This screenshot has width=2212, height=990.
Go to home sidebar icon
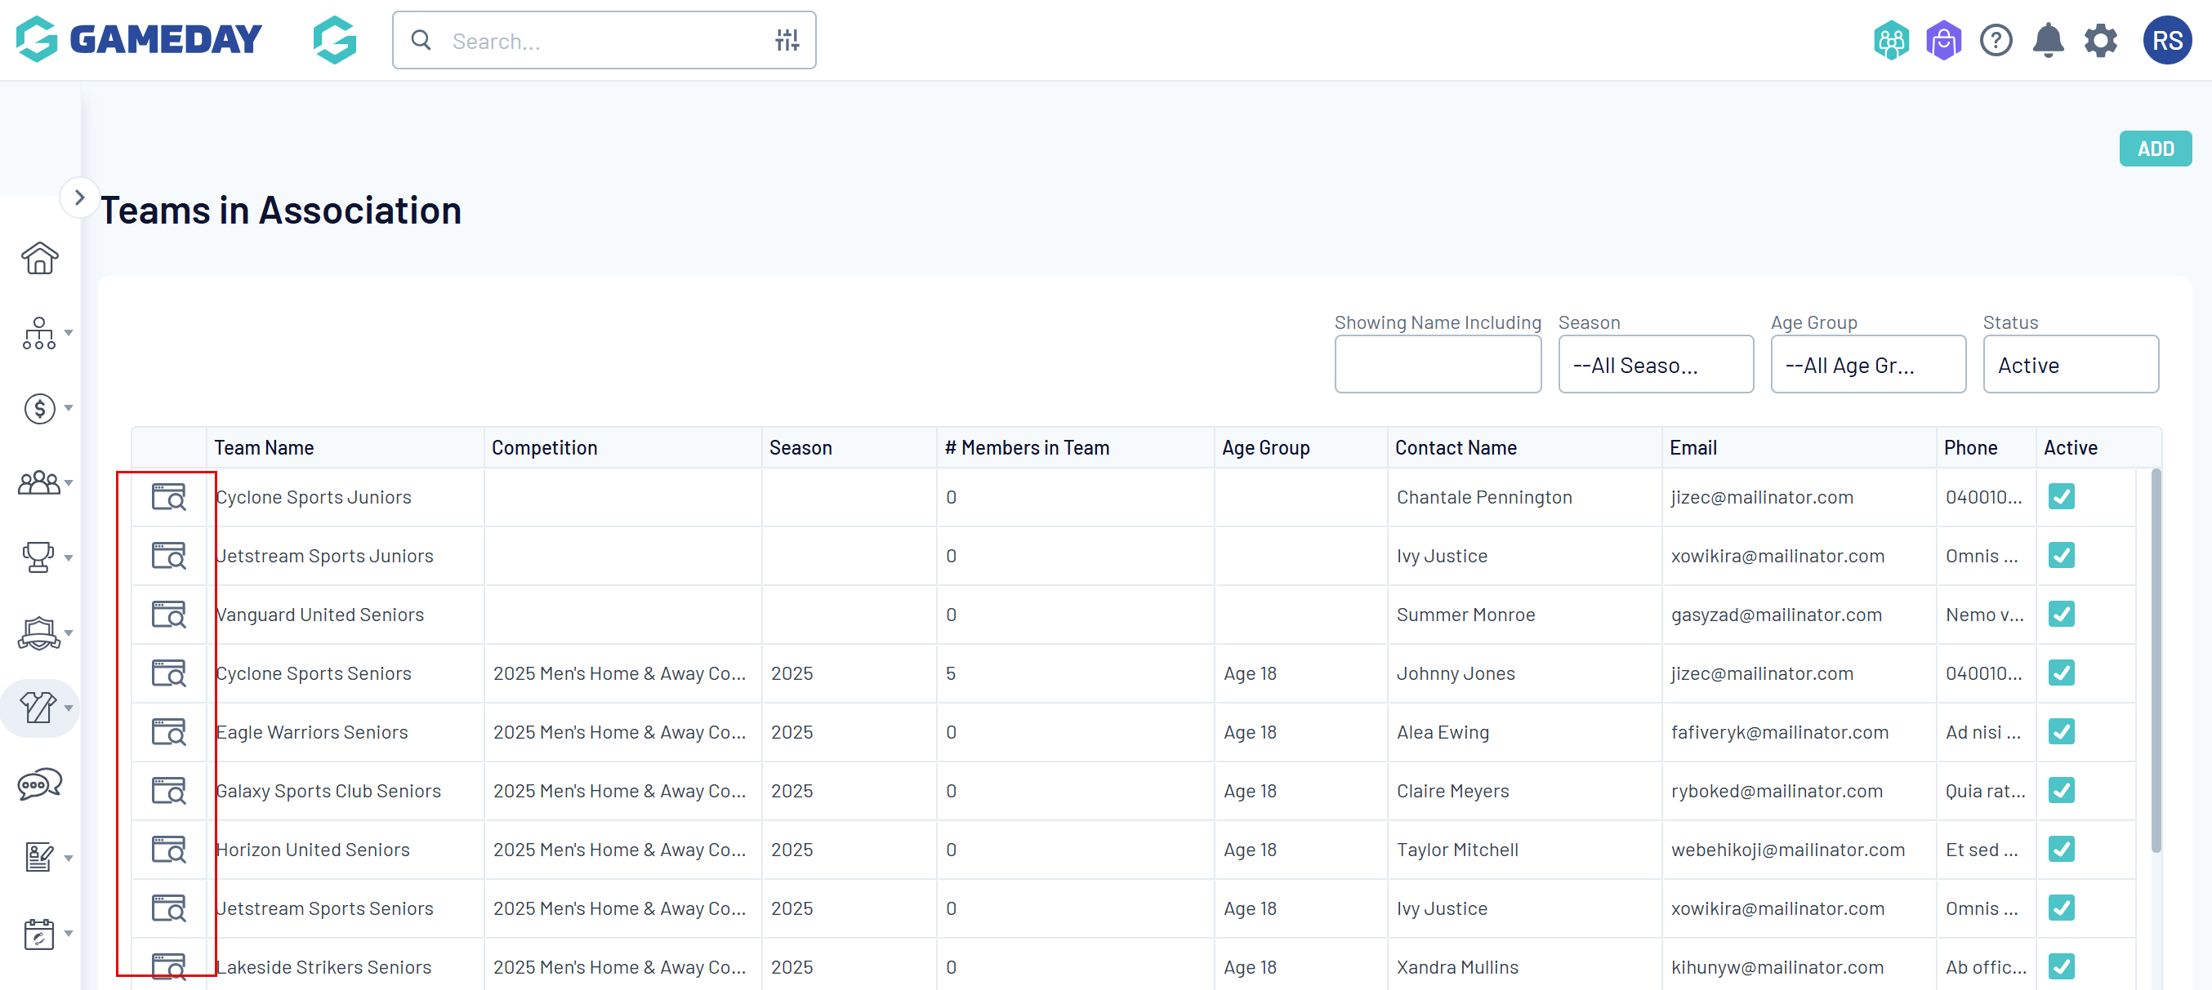[x=39, y=258]
